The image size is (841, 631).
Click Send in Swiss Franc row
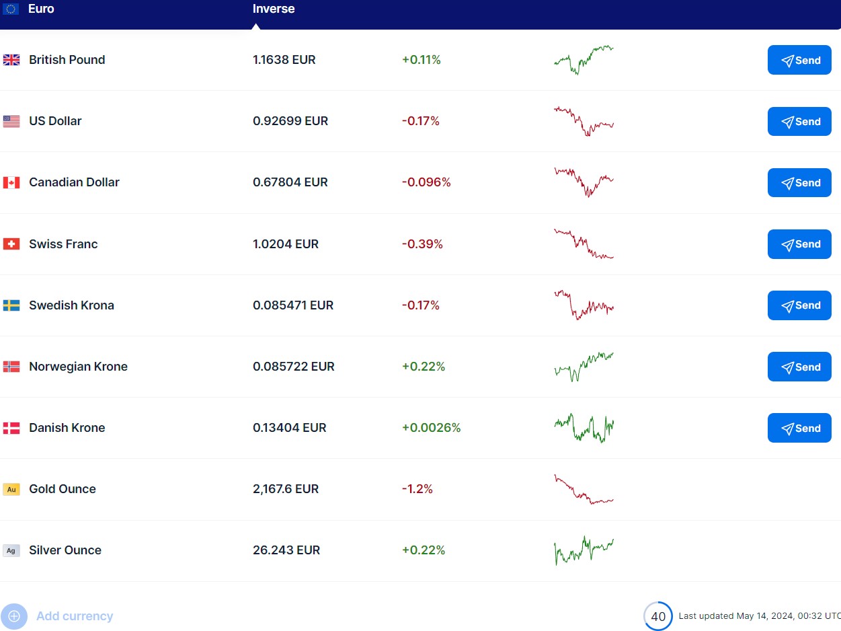point(799,244)
